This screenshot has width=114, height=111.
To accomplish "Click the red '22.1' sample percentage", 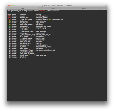I will pyautogui.click(x=10, y=16).
